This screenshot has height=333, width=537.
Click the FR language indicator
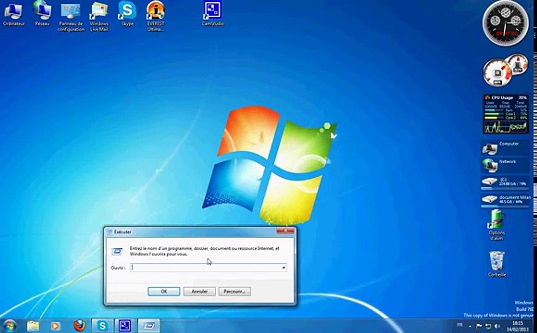tap(460, 325)
